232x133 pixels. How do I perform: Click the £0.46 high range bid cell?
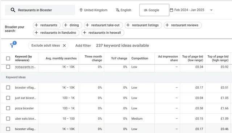point(224,129)
